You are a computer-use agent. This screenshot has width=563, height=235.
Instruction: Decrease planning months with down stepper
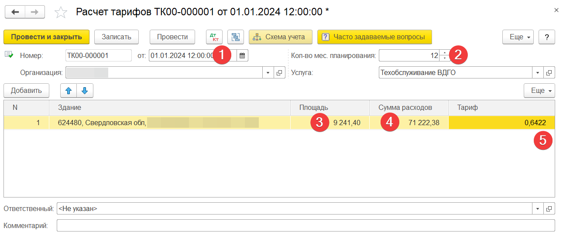coord(444,58)
